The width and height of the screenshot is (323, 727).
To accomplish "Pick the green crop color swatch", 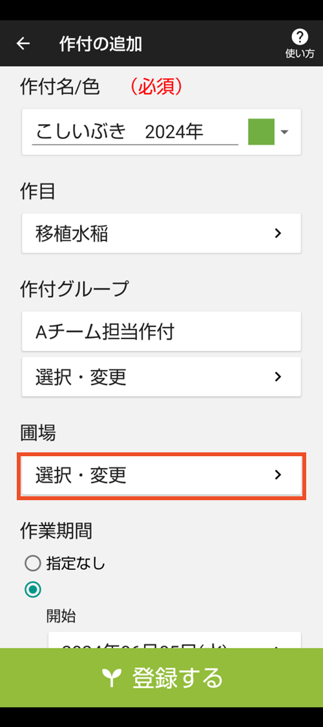I will [262, 132].
